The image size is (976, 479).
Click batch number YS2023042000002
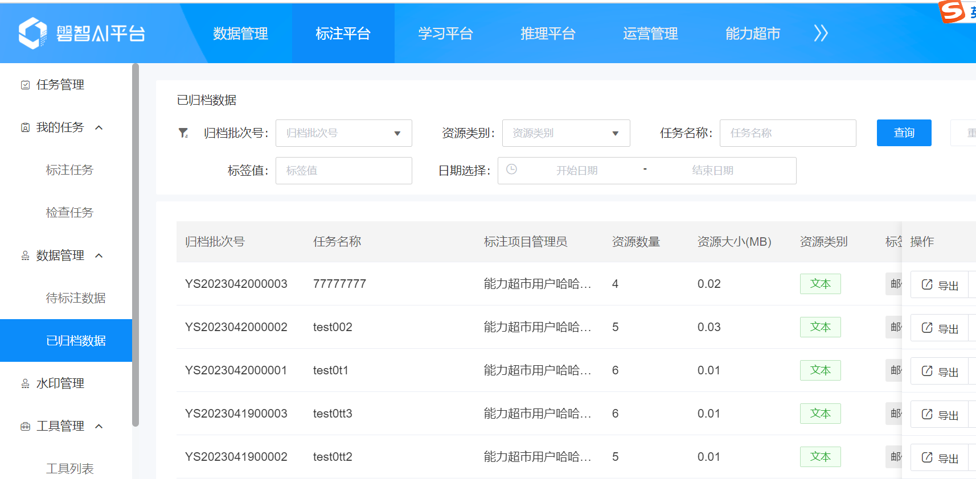click(236, 327)
